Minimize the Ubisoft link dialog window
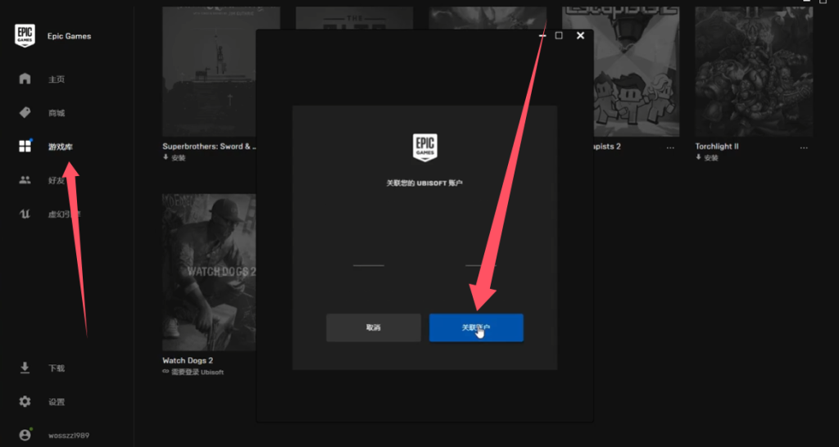 [542, 35]
